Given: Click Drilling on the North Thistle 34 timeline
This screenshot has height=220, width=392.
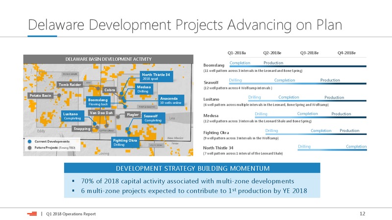Looking at the screenshot, I should (x=304, y=146).
